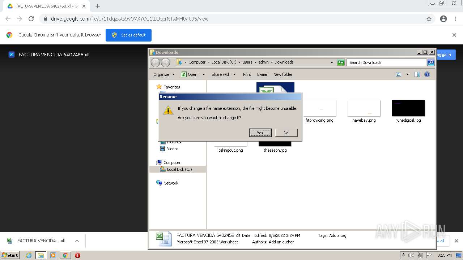Click E-mail in Explorer toolbar
This screenshot has height=260, width=463.
click(x=262, y=74)
